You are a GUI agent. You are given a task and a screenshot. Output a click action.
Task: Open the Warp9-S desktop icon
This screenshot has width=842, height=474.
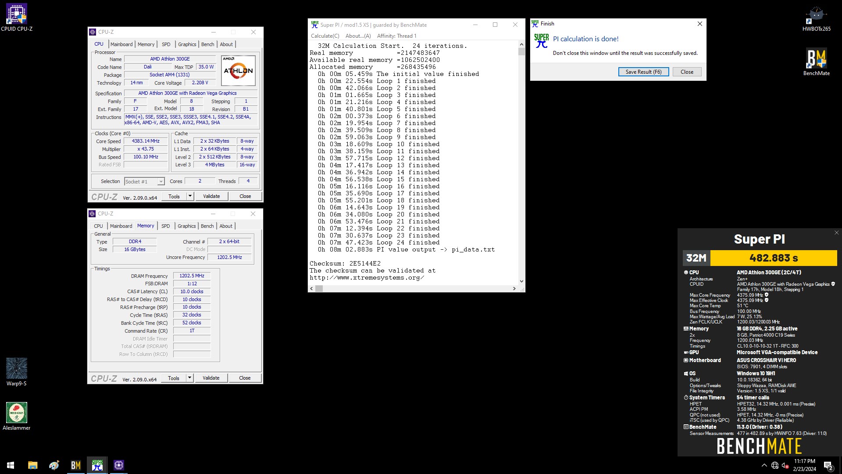(17, 372)
